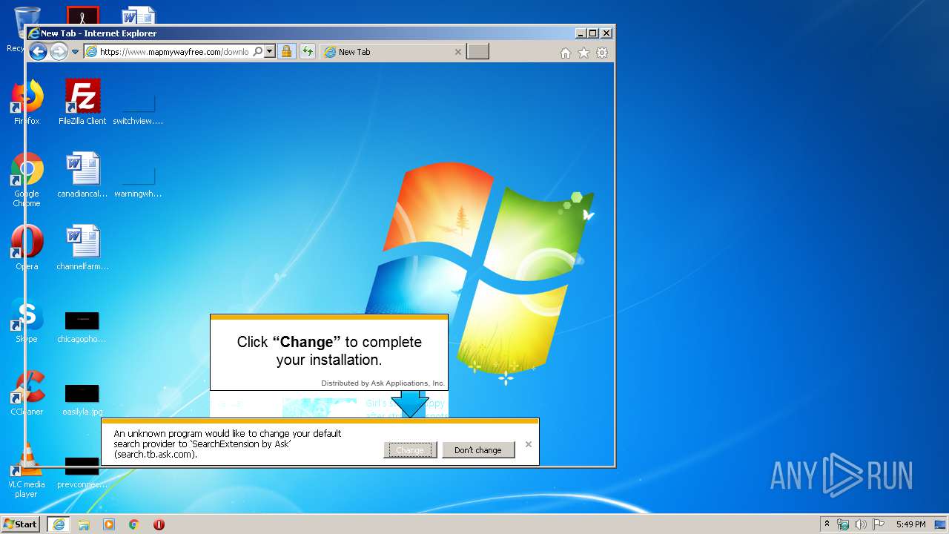
Task: Click the Don't change button
Action: pyautogui.click(x=478, y=450)
